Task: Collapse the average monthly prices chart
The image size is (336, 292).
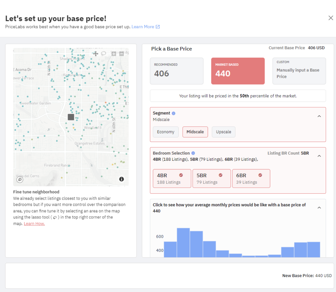Action: pyautogui.click(x=319, y=208)
